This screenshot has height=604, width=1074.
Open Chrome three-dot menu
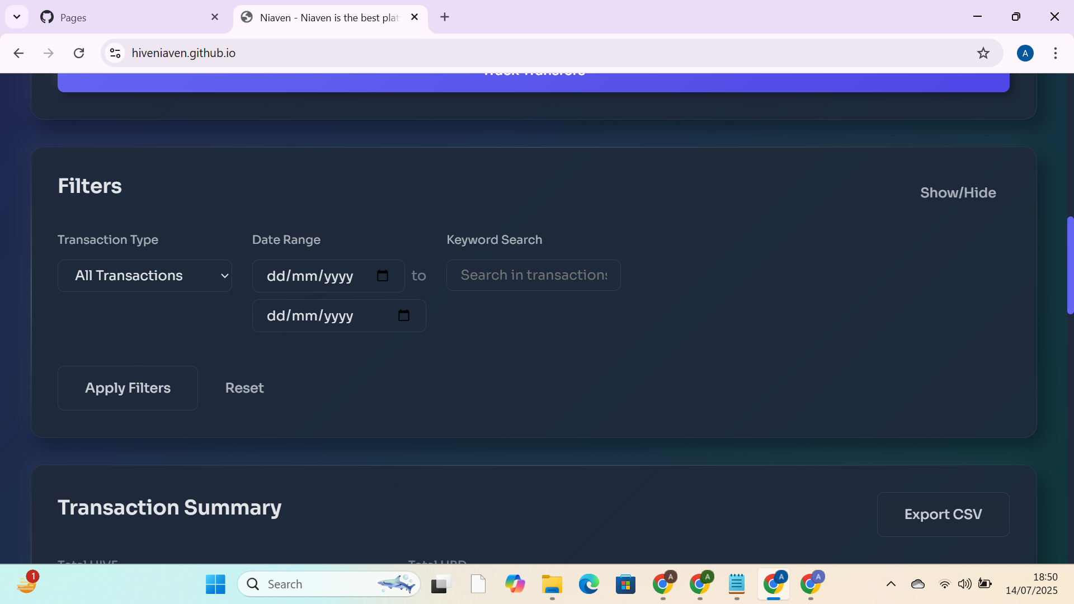(x=1055, y=53)
